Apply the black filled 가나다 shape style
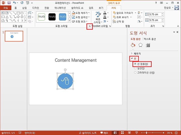 pos(52,17)
